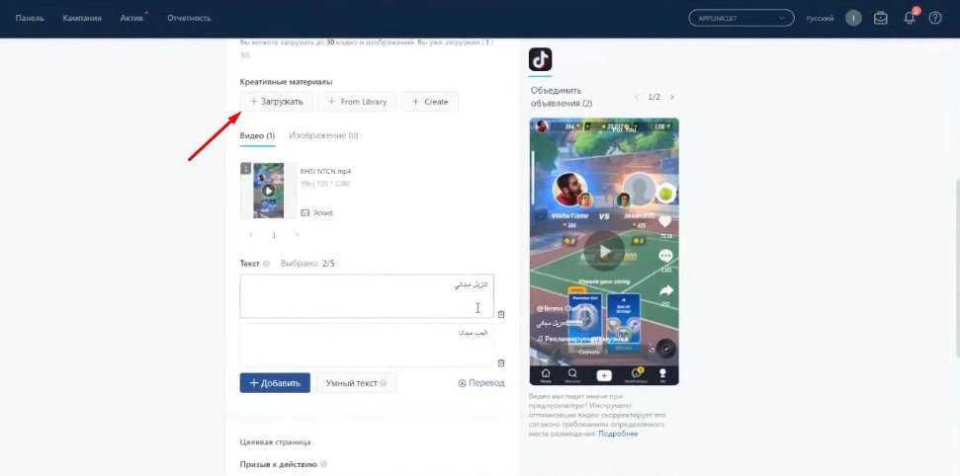
Task: Open the briefcase business center icon
Action: (880, 19)
